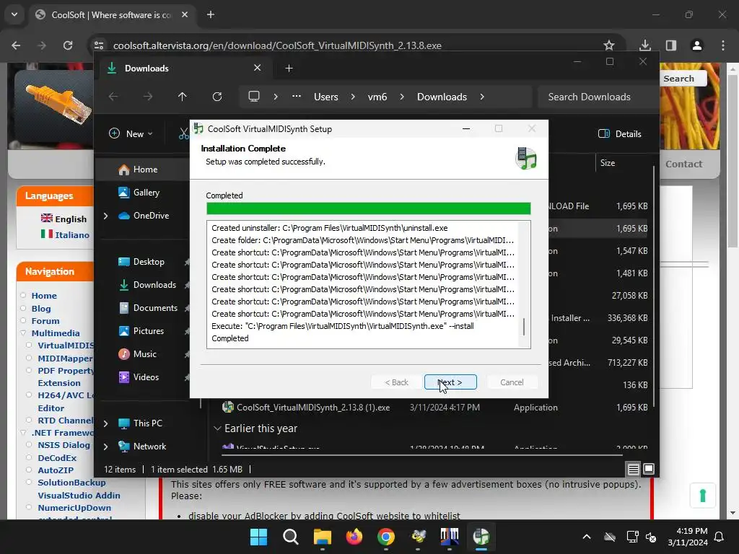Open the Chrome profile icon
Screen dimensions: 739x554
point(697,45)
